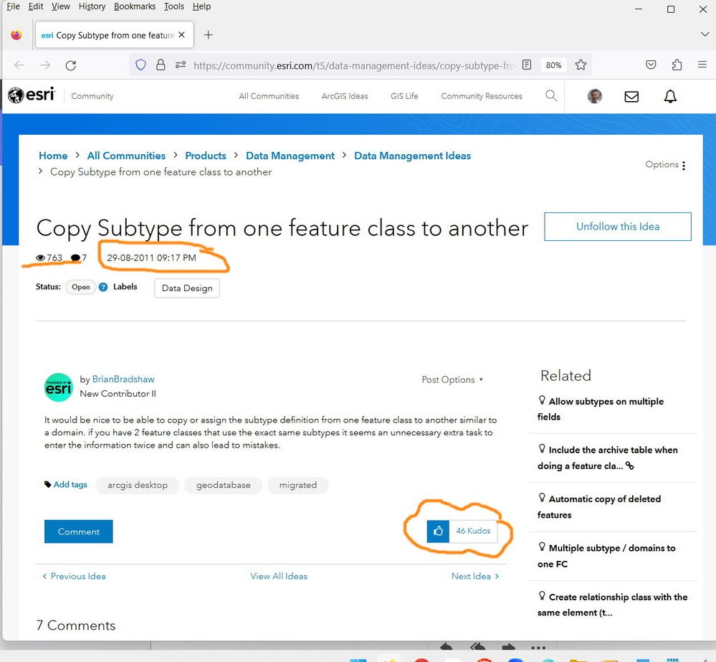Click the 80% zoom level indicator
716x662 pixels.
click(553, 65)
